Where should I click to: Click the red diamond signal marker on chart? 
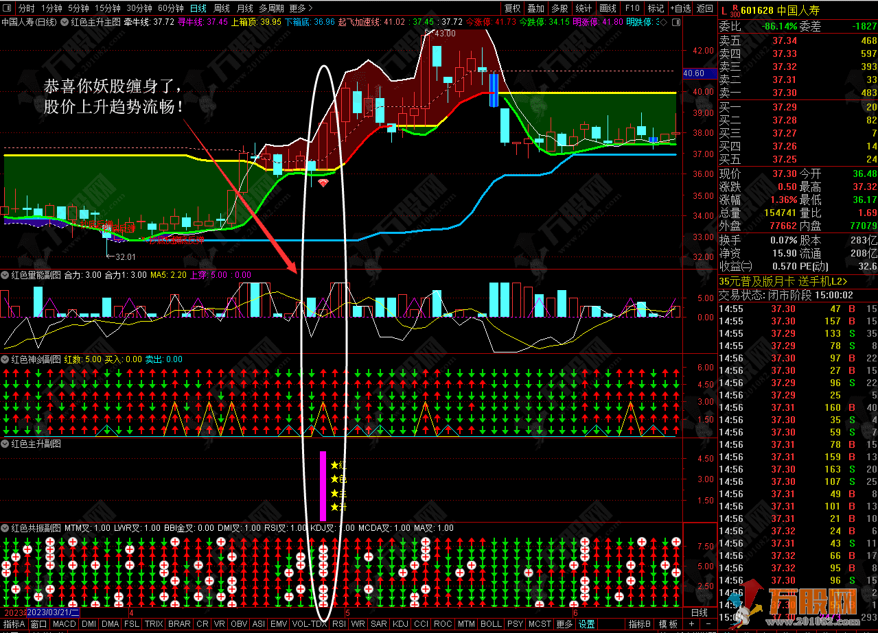click(x=323, y=183)
